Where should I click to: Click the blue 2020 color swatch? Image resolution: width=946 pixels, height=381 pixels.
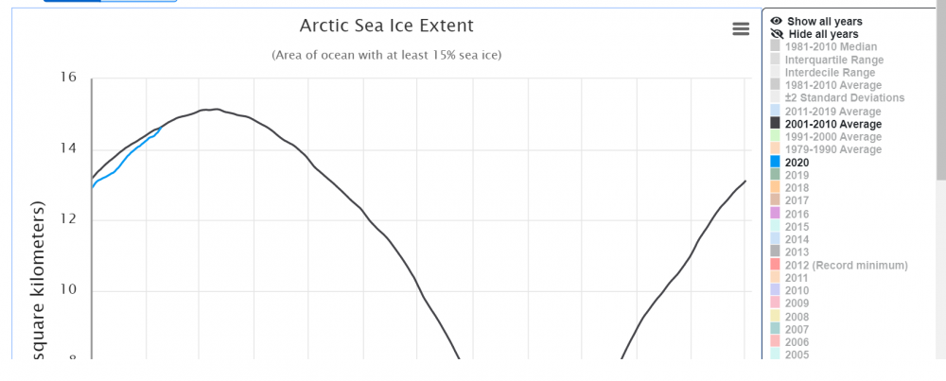[776, 163]
